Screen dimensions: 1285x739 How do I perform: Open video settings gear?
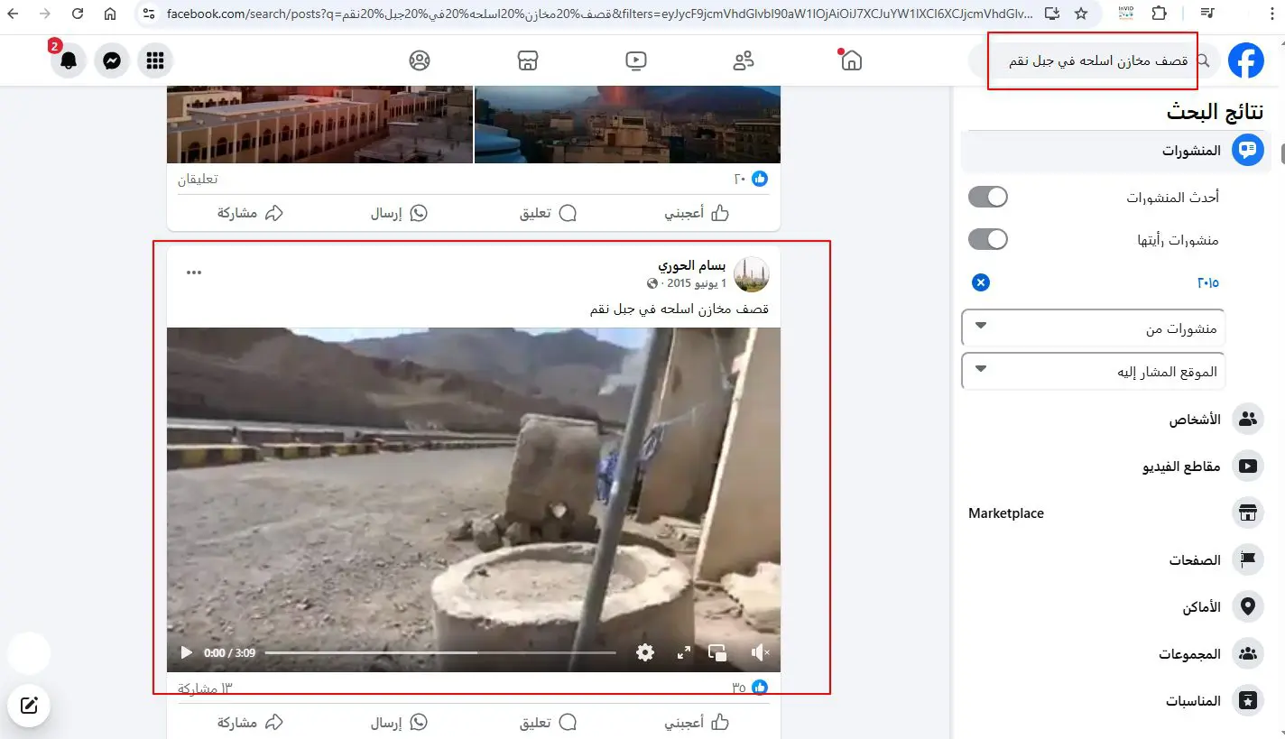(645, 652)
